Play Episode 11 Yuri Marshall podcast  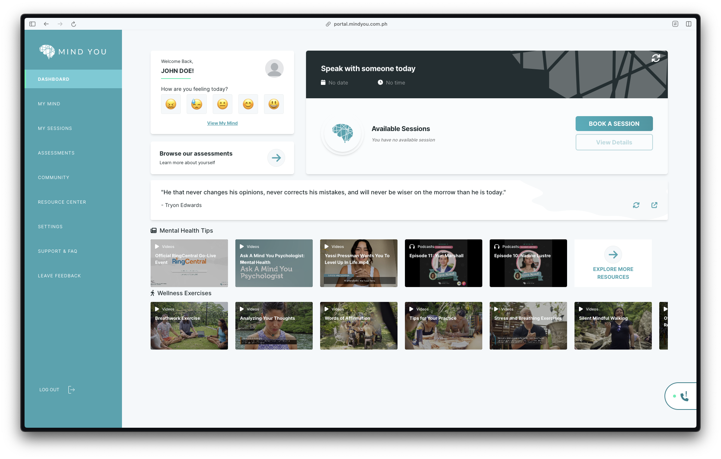(x=443, y=263)
